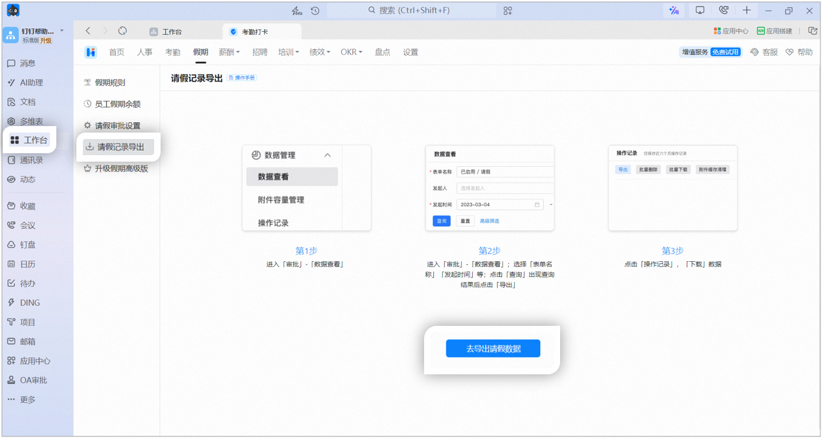
Task: Click the screen cast icon in the title bar
Action: (700, 10)
